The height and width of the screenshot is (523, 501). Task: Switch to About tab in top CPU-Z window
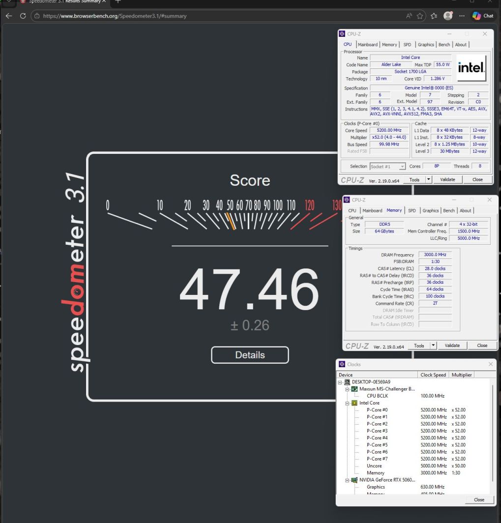[x=461, y=44]
